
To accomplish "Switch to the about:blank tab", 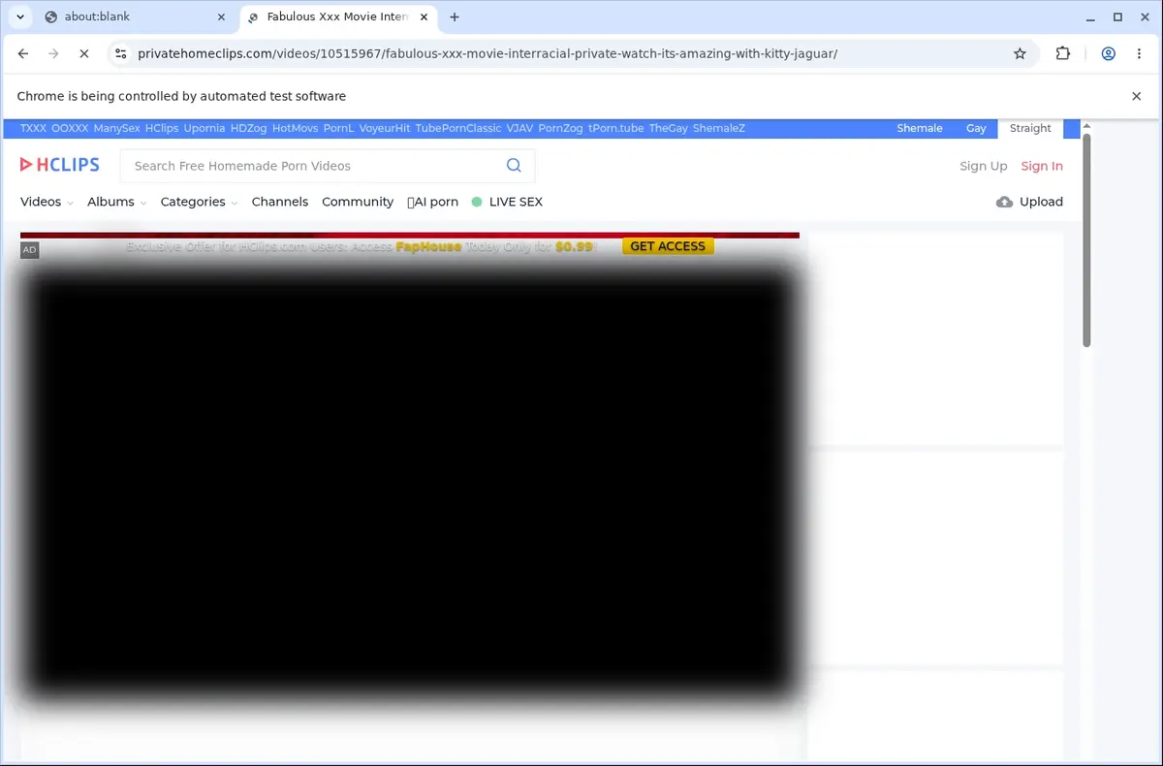I will coord(133,16).
